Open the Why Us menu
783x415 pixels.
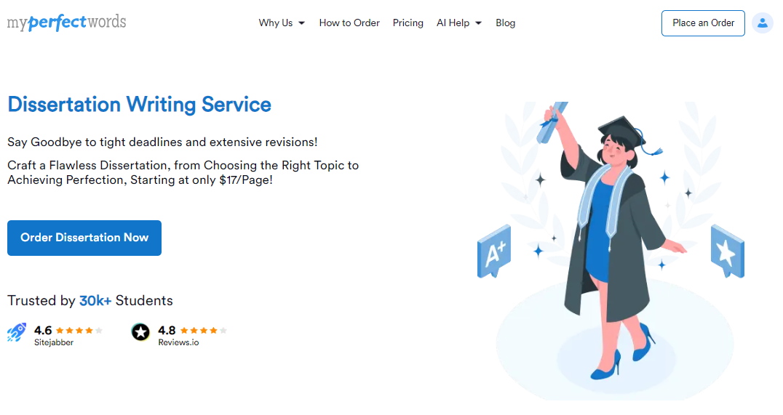click(x=276, y=23)
